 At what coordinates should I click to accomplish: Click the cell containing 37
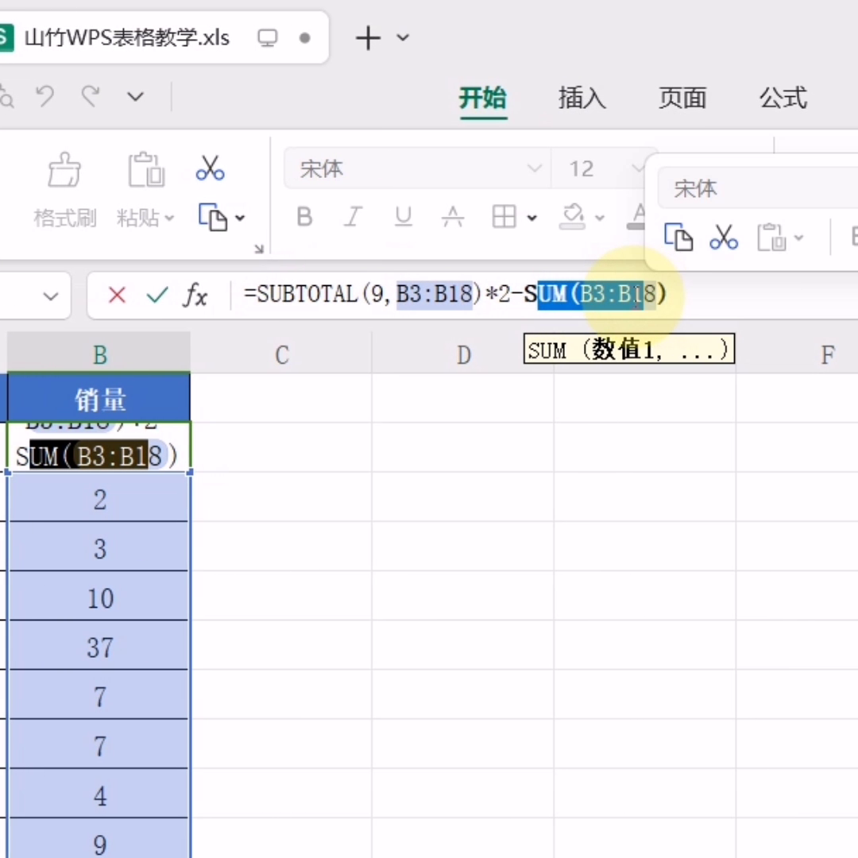[99, 646]
